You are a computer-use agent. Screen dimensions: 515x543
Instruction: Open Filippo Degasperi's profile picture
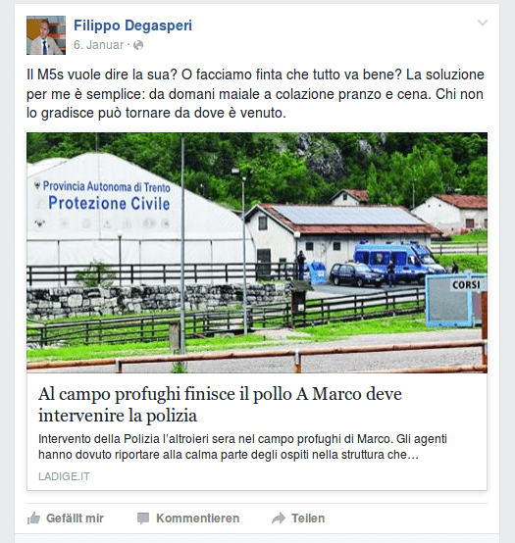pyautogui.click(x=46, y=35)
